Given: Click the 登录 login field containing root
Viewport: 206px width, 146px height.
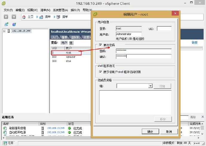Looking at the screenshot, I should click(x=129, y=28).
